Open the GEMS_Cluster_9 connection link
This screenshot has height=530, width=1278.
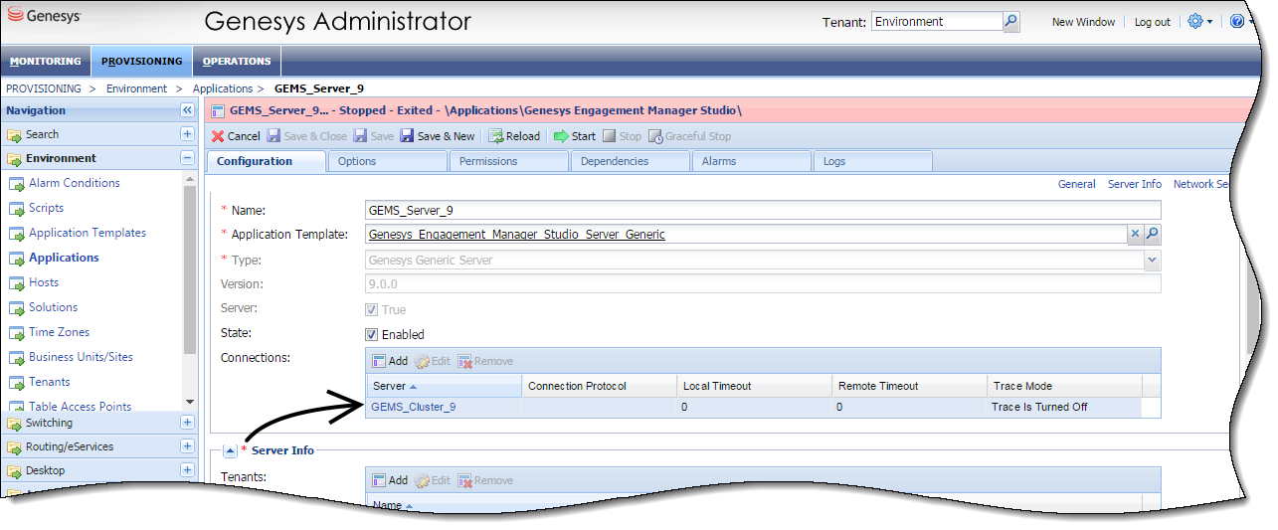(413, 407)
